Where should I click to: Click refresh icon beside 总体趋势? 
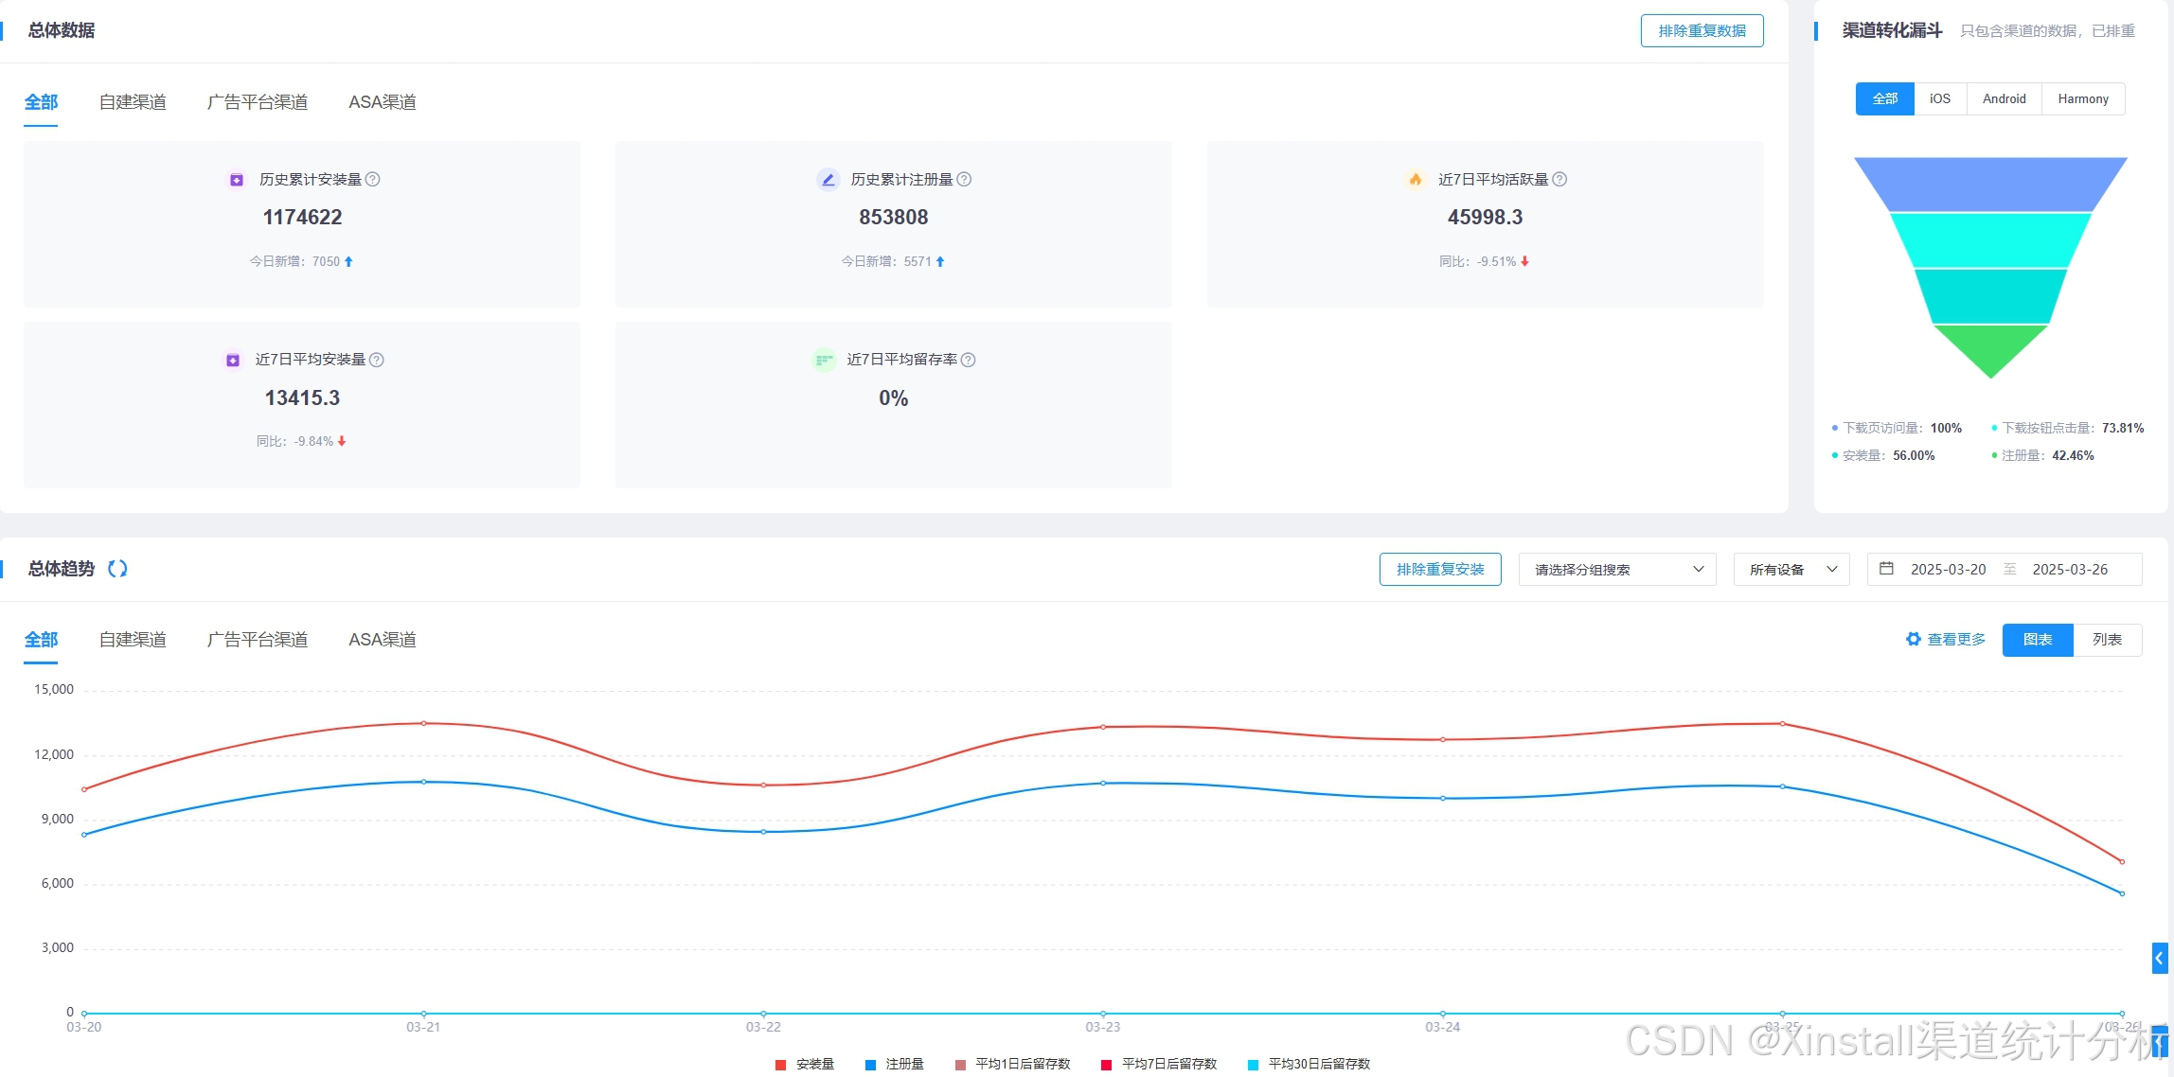[x=117, y=569]
